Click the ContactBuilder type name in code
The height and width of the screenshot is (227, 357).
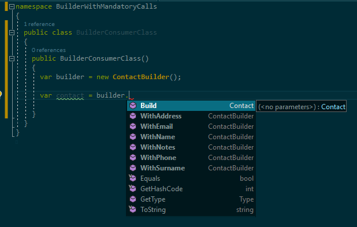click(x=141, y=77)
